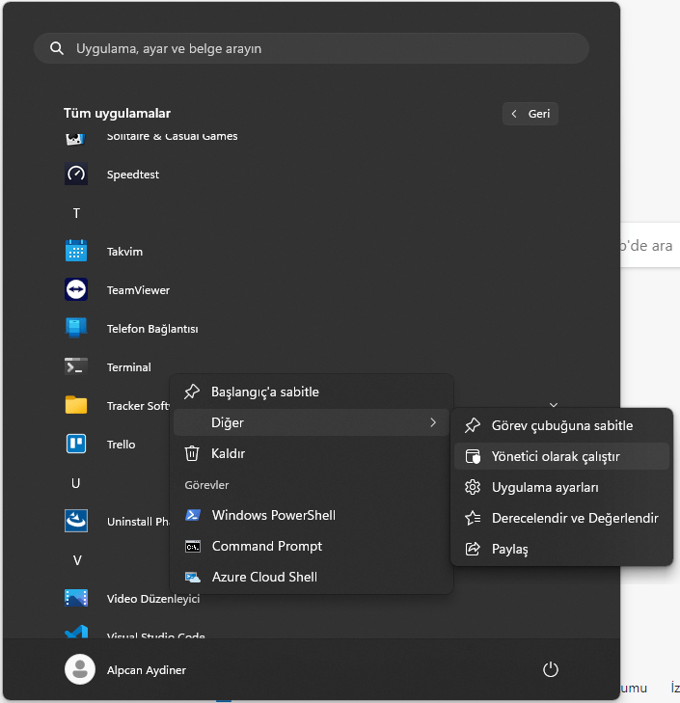Image resolution: width=680 pixels, height=703 pixels.
Task: Click the share icon next to Paylaş
Action: point(473,549)
